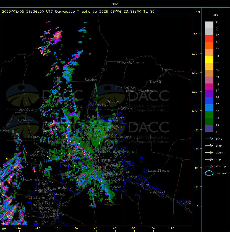
Task: Click the 'C_Chilenos' map label
Action: click(26, 120)
